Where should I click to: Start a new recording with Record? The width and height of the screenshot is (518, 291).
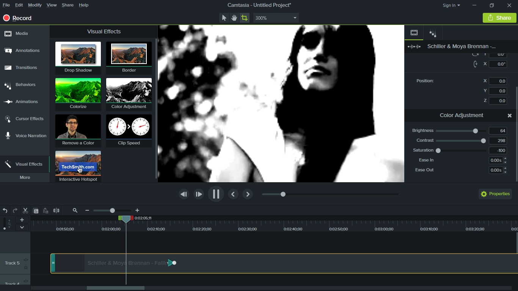17,18
